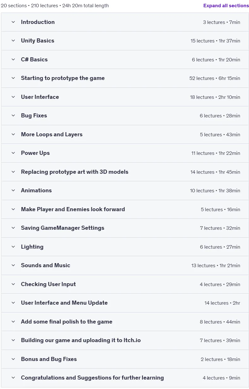Click the chevron icon beside Introduction

pyautogui.click(x=13, y=22)
